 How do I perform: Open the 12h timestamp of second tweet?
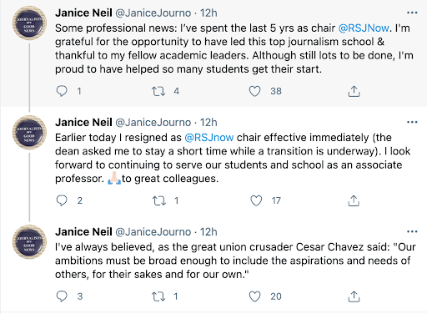click(x=208, y=123)
